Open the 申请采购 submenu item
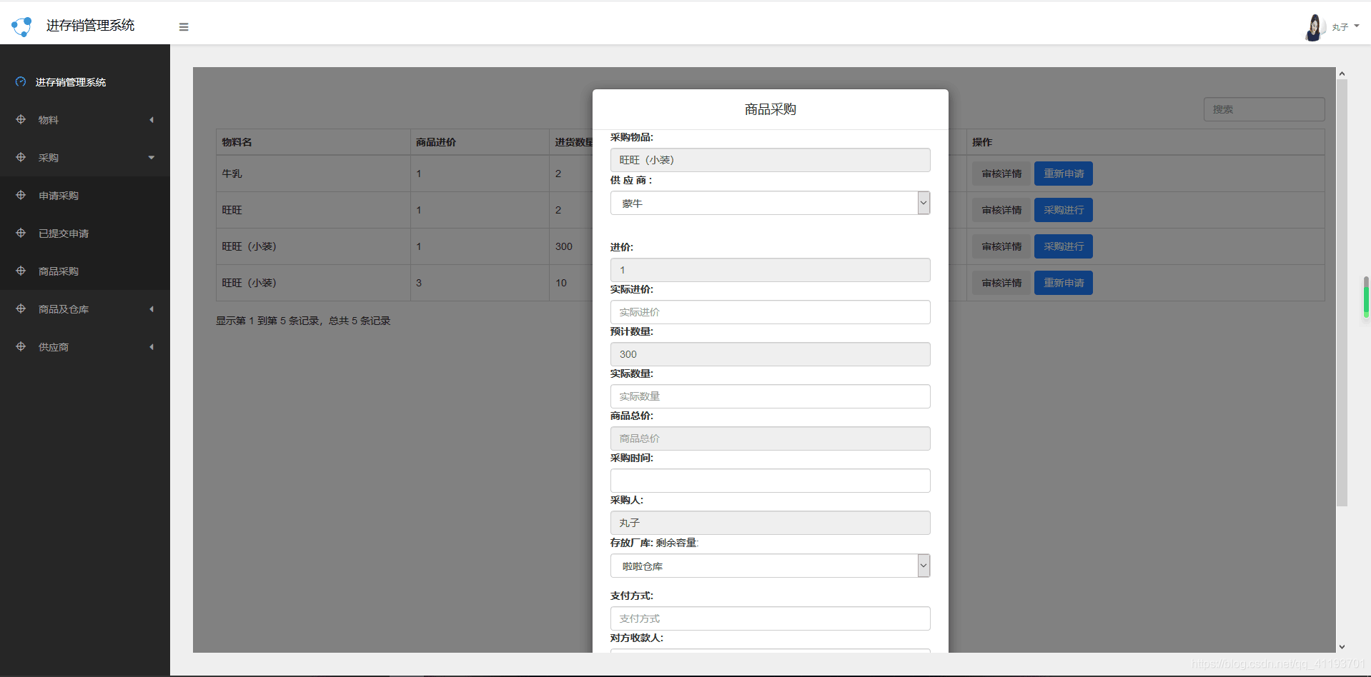 coord(85,196)
